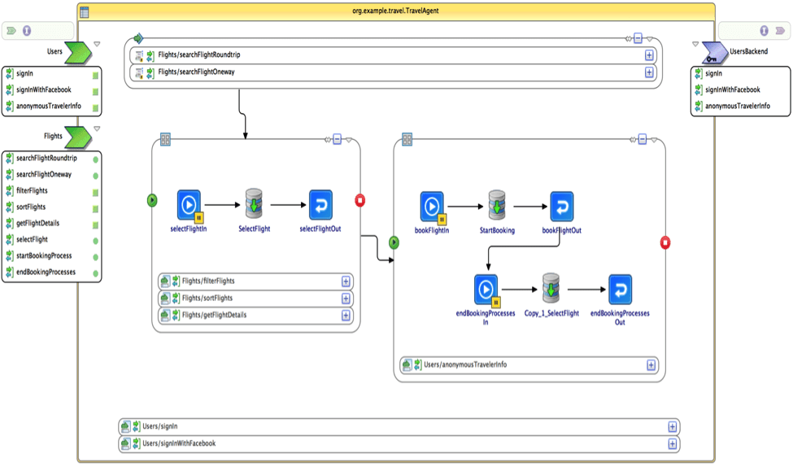
Task: Expand Flights/searchFlightRoundtrip with its plus button
Action: 649,55
